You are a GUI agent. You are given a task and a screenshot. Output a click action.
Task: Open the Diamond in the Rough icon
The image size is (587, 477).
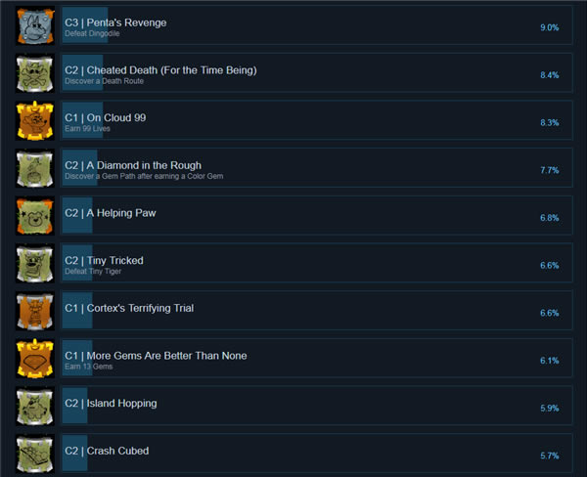pos(34,169)
